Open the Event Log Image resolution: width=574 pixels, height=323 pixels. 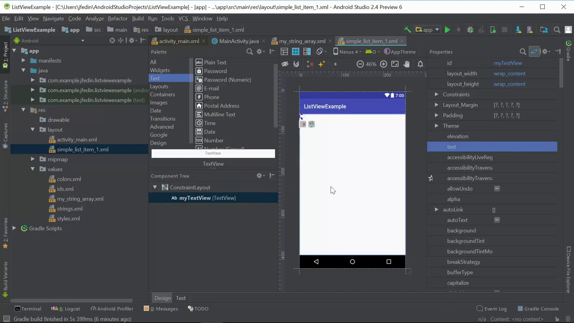click(491, 309)
